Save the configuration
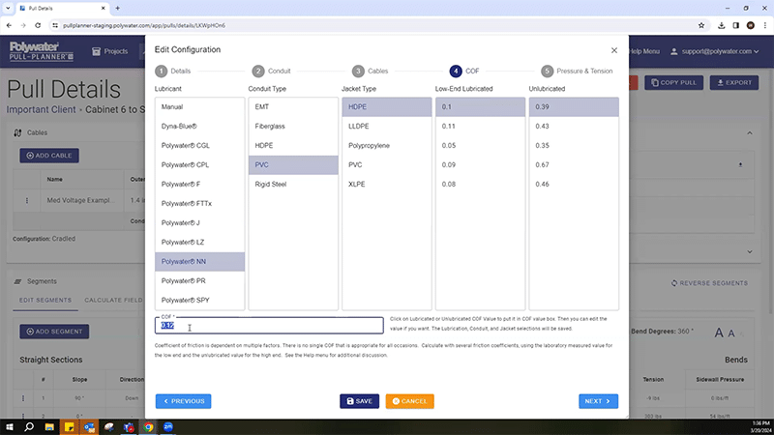 pos(359,401)
